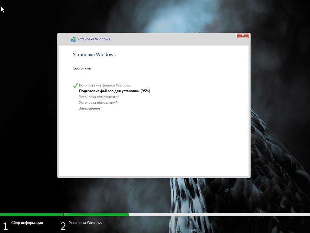Click the window title text Установка Windows
This screenshot has height=233, width=310.
tap(93, 39)
